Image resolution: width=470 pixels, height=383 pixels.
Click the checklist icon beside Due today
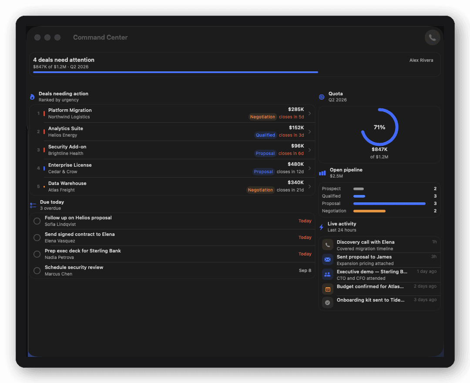tap(33, 205)
